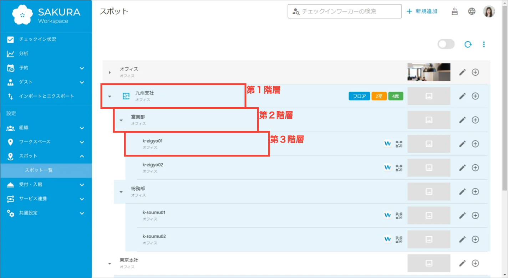Click the globe language icon
Image resolution: width=508 pixels, height=278 pixels.
(472, 11)
